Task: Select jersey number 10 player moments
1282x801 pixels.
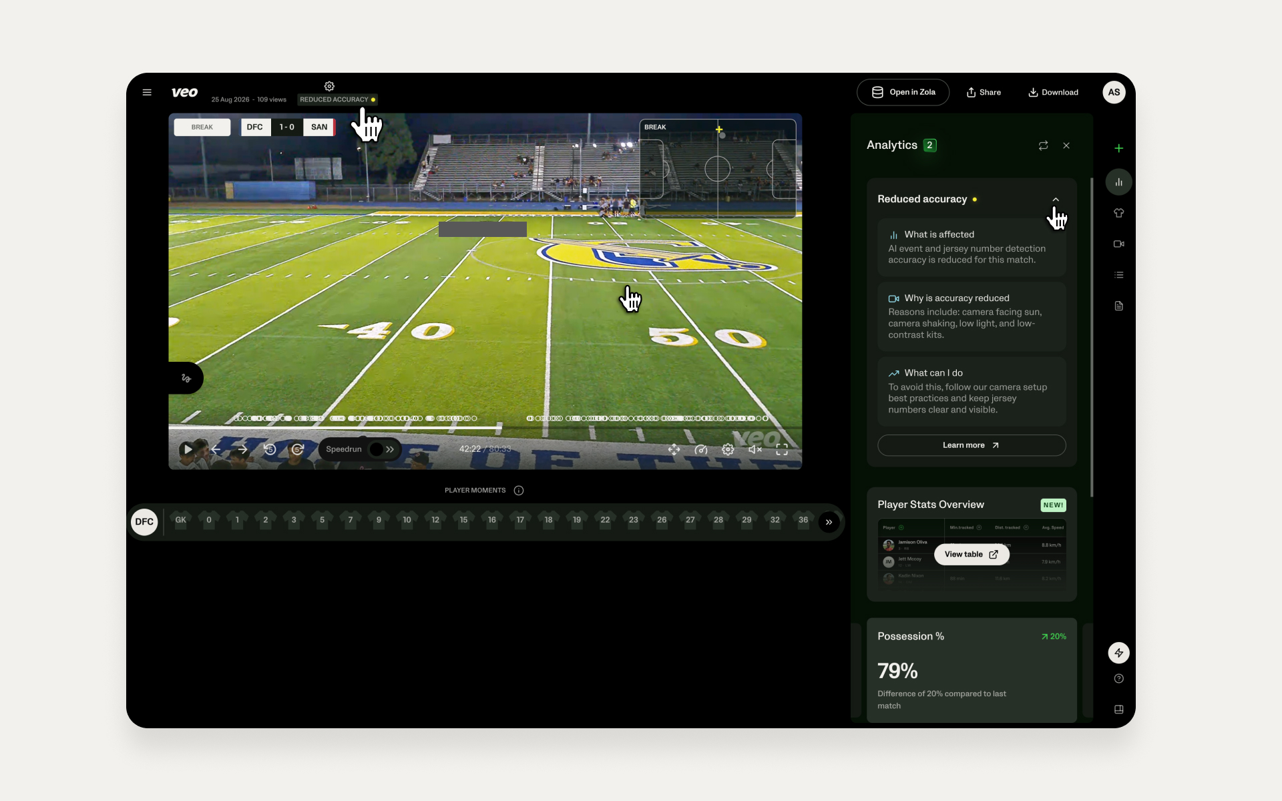Action: pyautogui.click(x=407, y=520)
